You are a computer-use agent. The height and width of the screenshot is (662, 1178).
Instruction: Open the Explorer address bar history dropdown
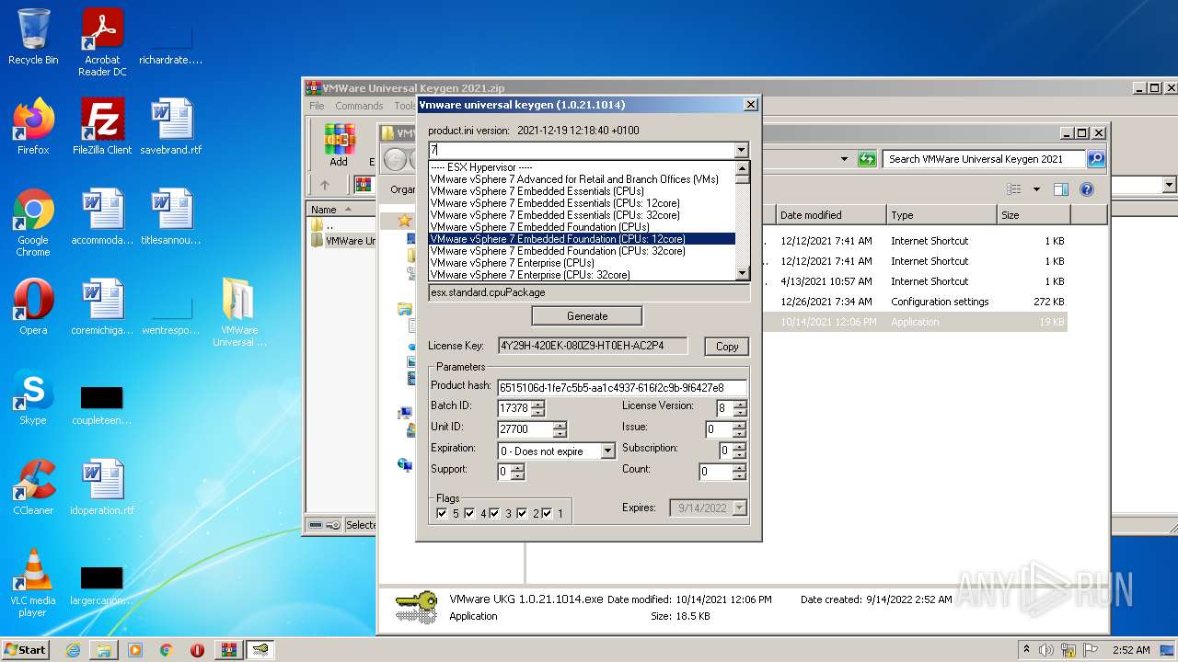pos(844,159)
